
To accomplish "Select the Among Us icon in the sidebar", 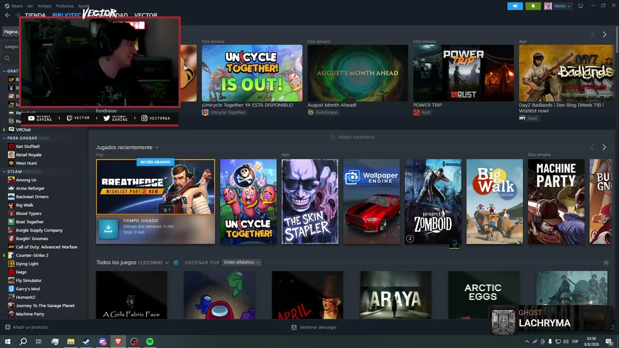I will [x=11, y=180].
